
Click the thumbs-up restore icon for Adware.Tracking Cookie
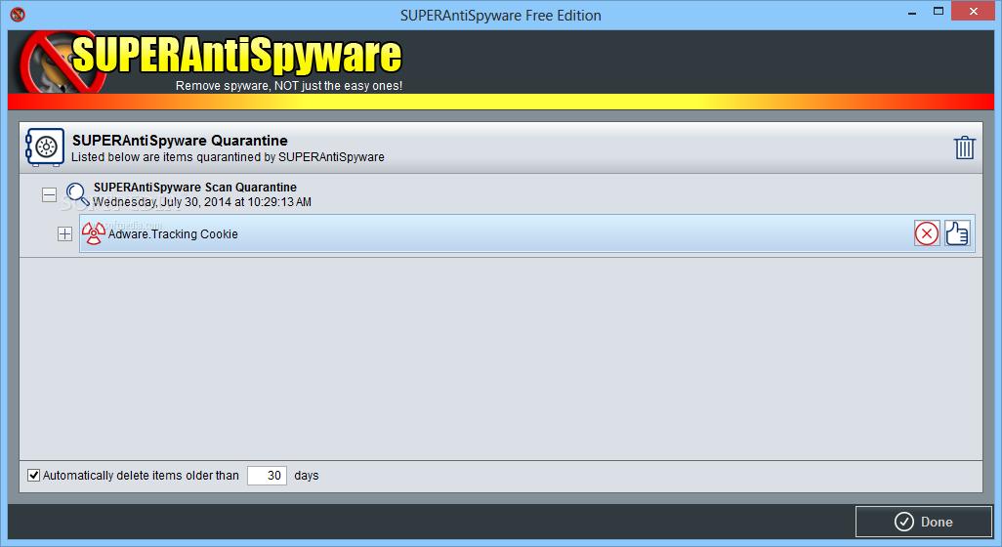click(957, 233)
